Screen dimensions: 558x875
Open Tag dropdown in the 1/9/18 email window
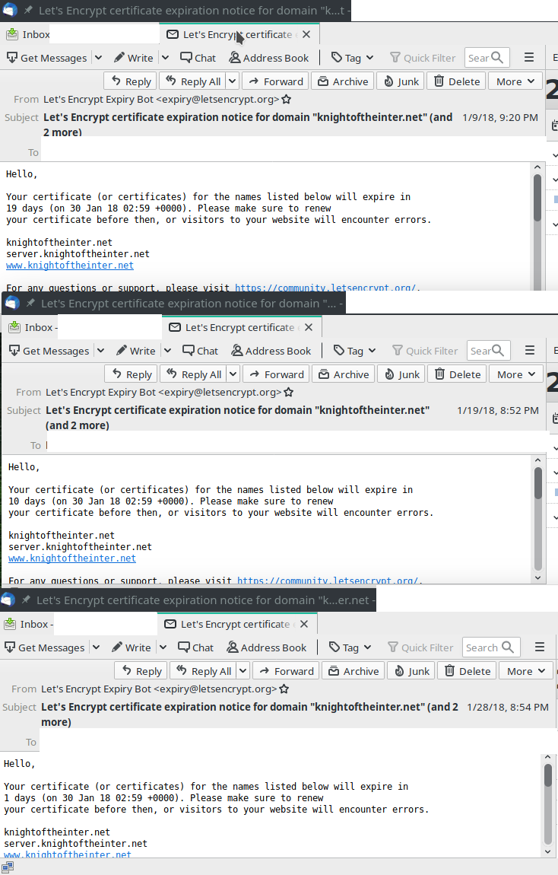352,58
